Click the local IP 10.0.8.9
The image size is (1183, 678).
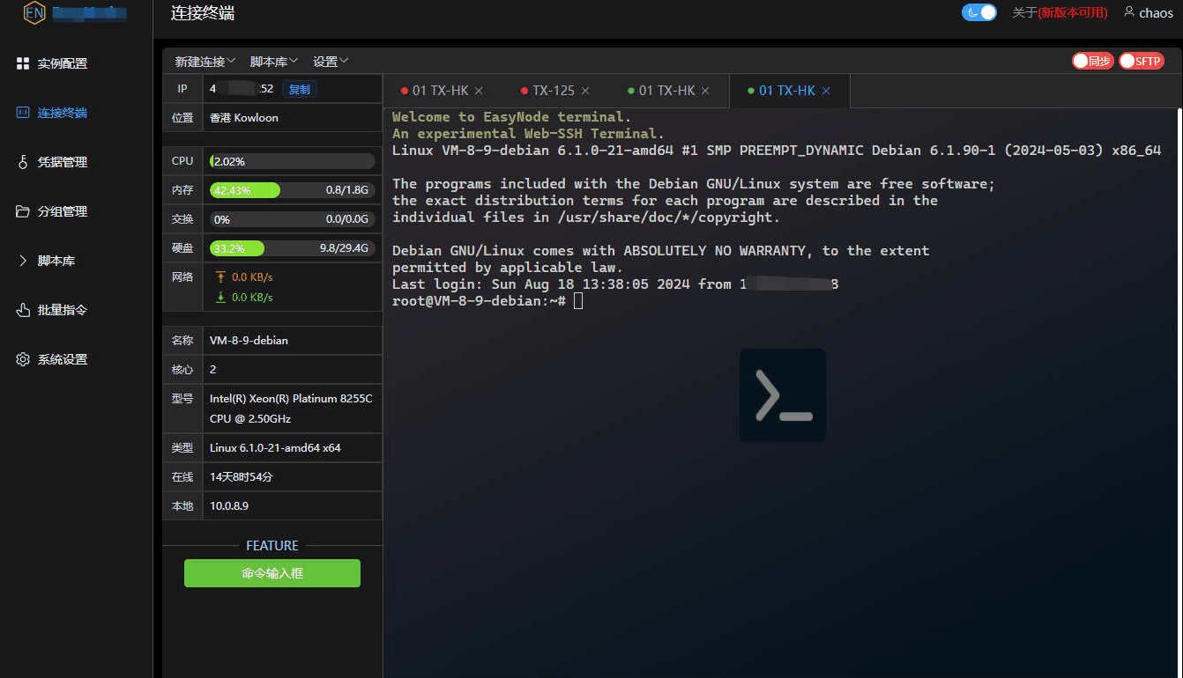coord(229,506)
